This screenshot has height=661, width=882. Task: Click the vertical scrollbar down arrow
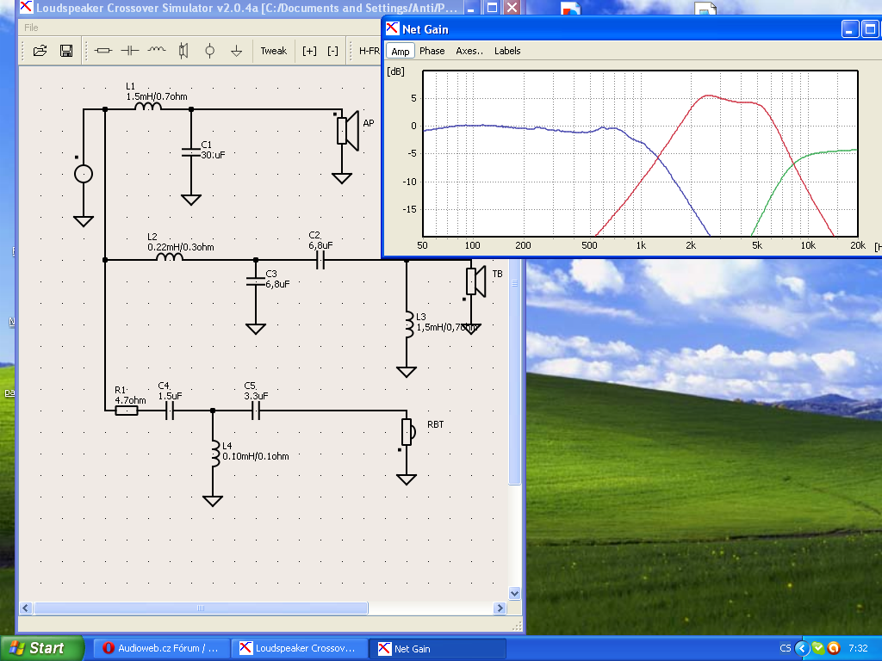point(515,594)
